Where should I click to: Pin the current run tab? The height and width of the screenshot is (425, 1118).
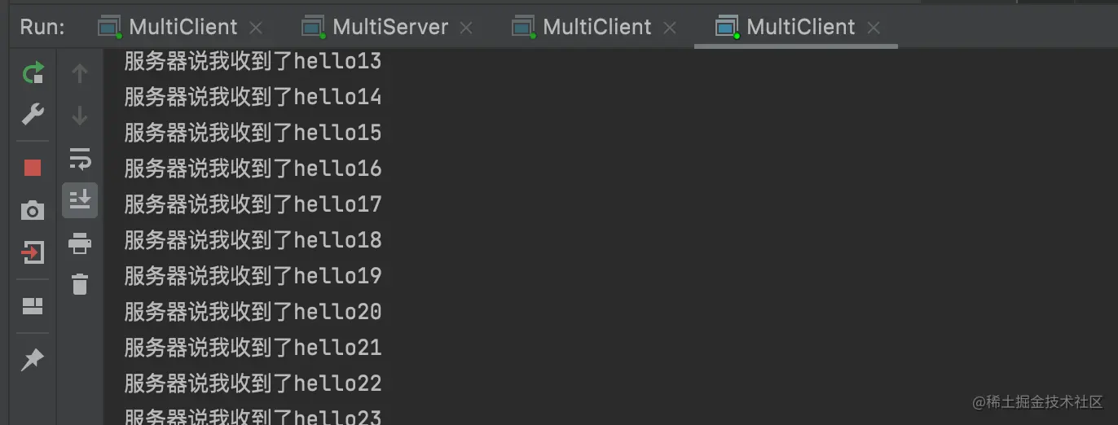(33, 359)
